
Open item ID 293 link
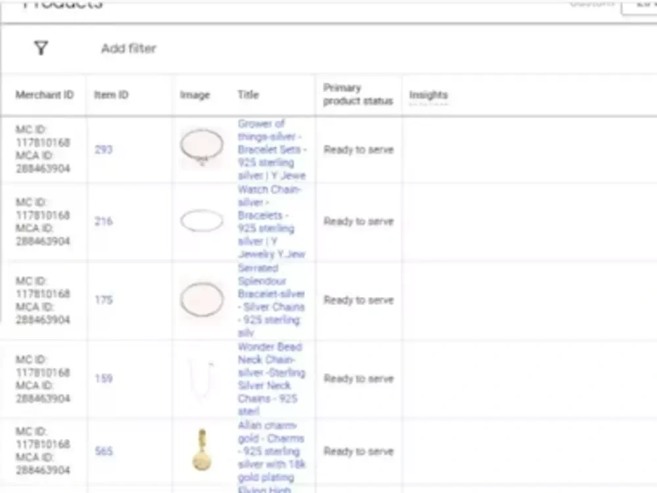click(104, 150)
